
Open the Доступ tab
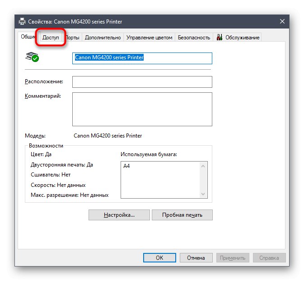(x=51, y=38)
